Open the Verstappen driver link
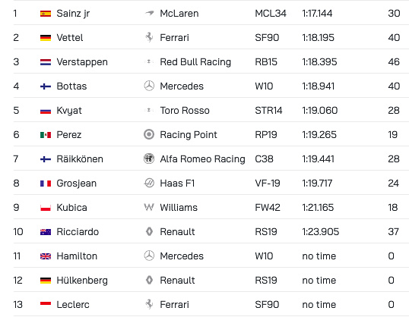Screen dimensions: 409x317 tap(82, 62)
